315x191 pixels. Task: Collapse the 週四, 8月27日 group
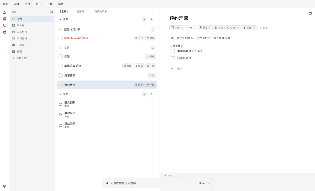click(60, 30)
